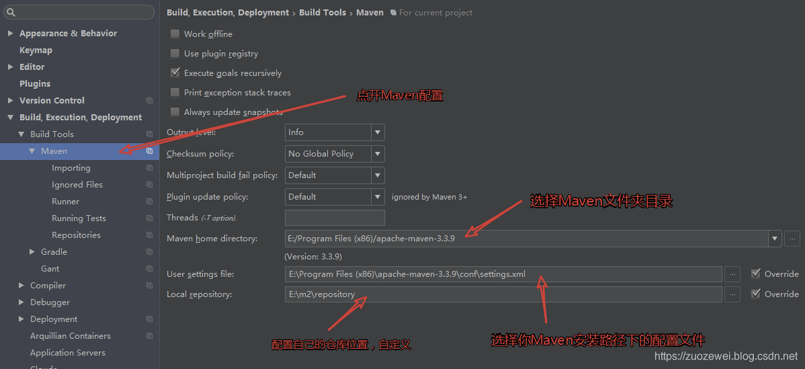Click project-level icon next to Arquillian Containers
This screenshot has height=369, width=805.
tap(149, 336)
